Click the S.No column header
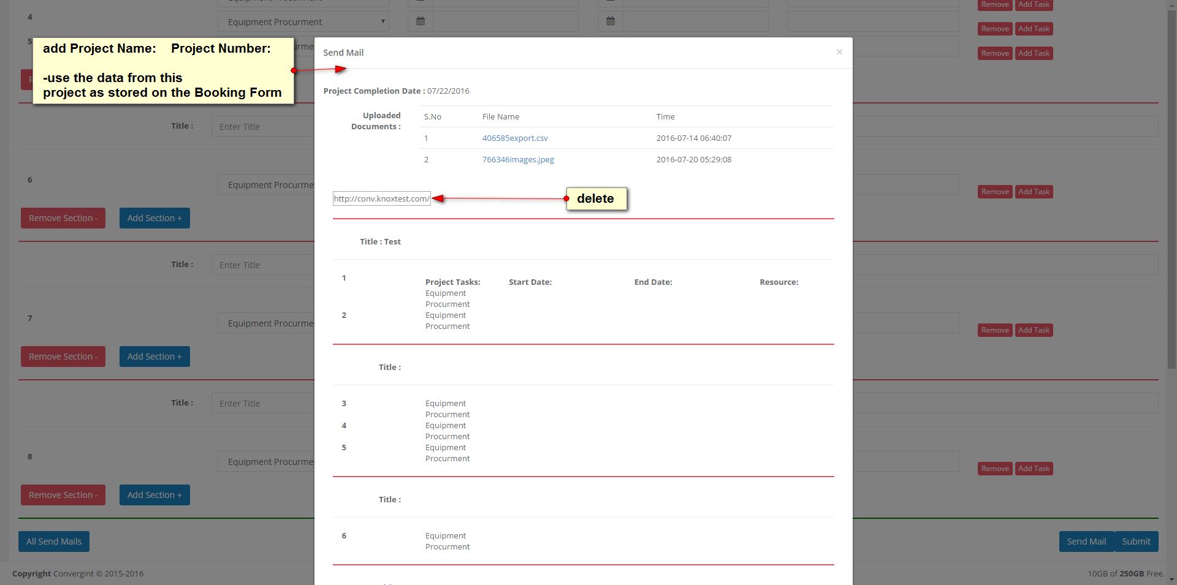The width and height of the screenshot is (1177, 585). click(x=433, y=116)
